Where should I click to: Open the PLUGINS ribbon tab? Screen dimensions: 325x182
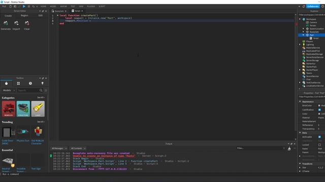(91, 7)
